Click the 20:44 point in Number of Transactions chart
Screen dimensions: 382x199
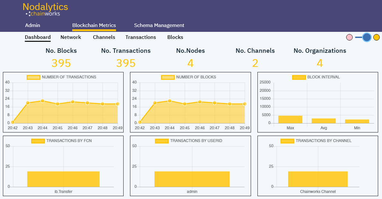42,101
